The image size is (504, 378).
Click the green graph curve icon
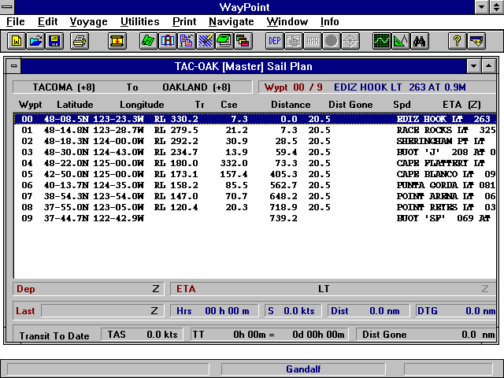coord(381,41)
